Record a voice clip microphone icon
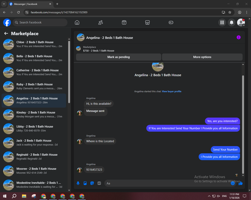The width and height of the screenshot is (251, 200). click(78, 183)
